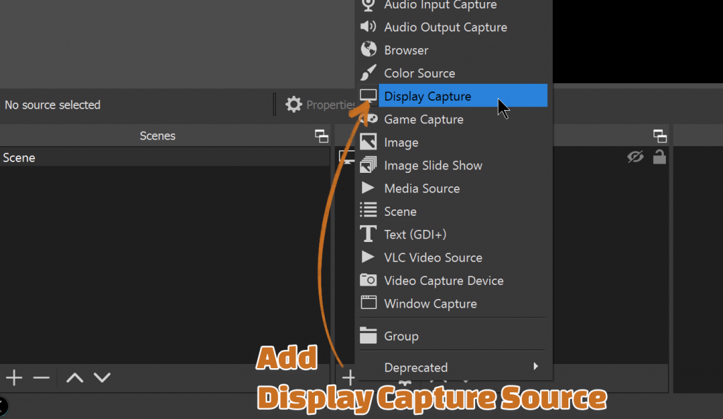Click the Media Source play icon

(368, 188)
